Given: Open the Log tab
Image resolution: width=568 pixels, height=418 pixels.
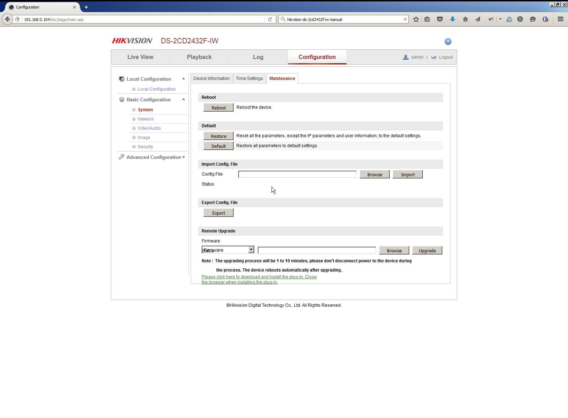Looking at the screenshot, I should coord(258,57).
